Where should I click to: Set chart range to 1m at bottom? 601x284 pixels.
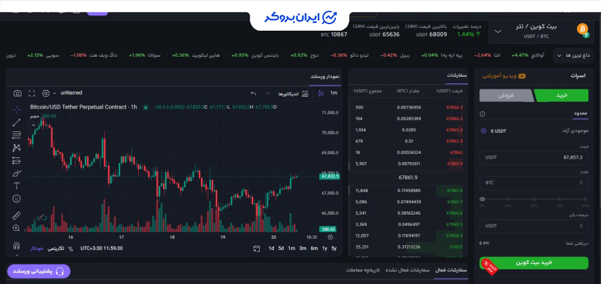tap(292, 249)
